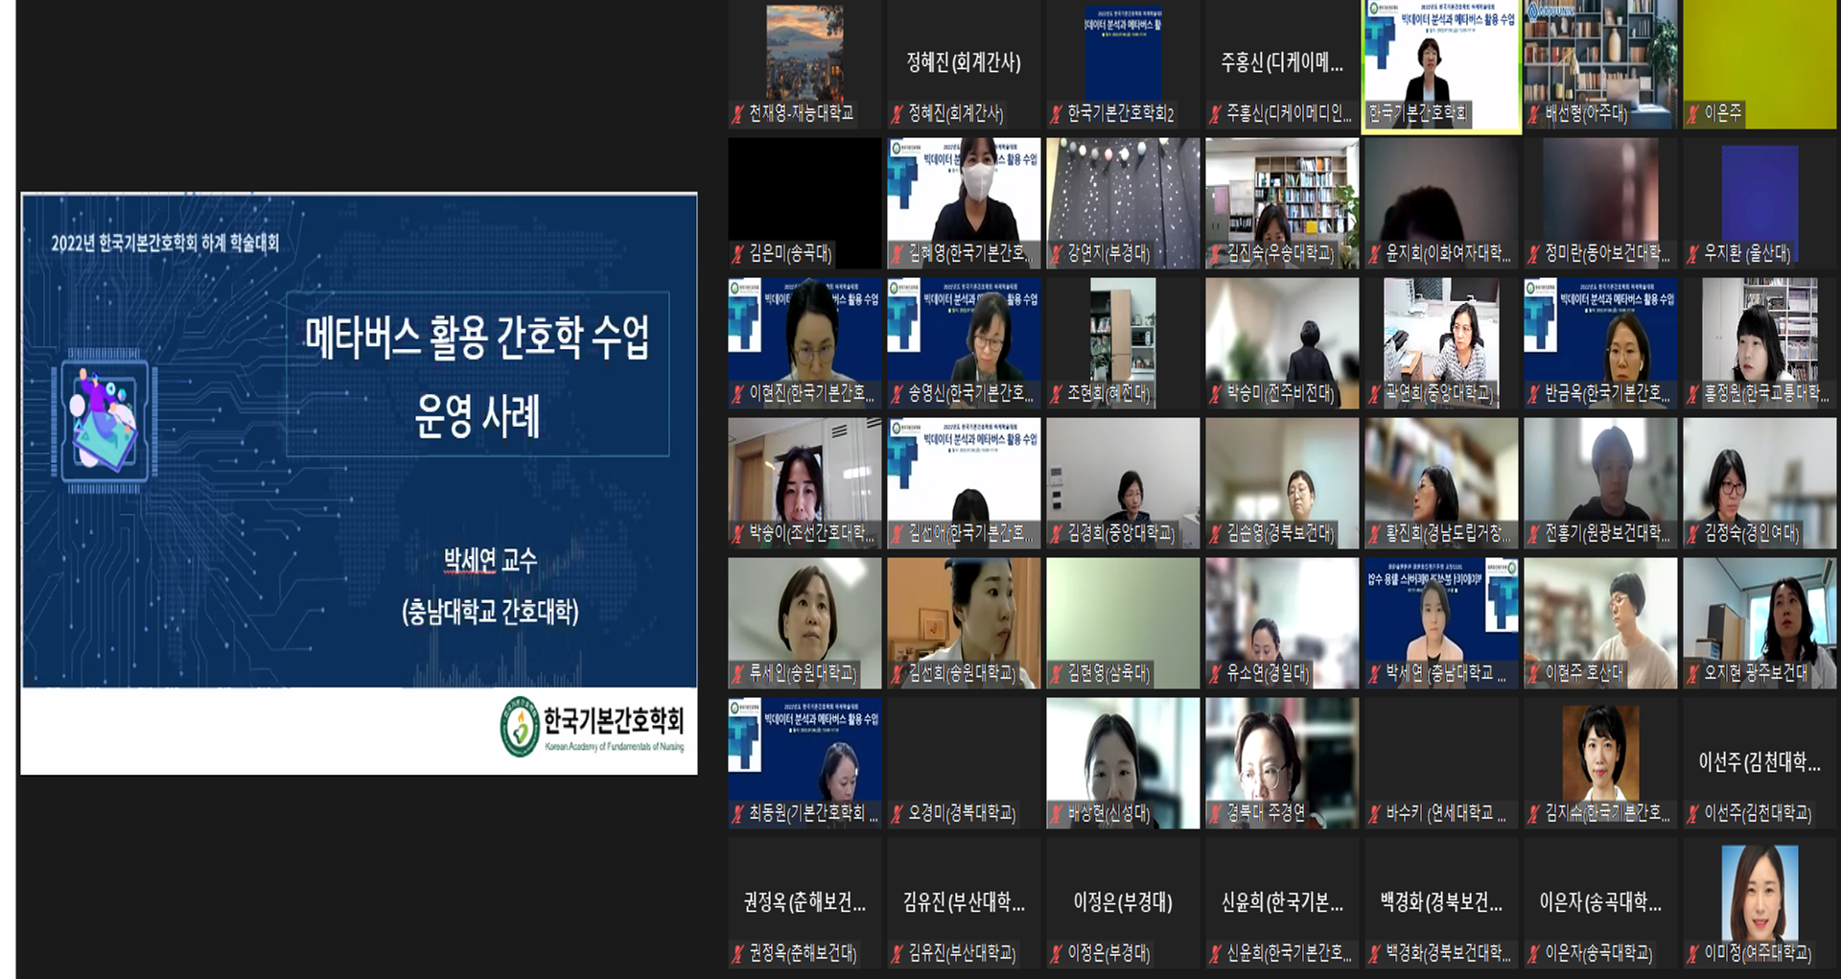Click muted mic icon beside 이미정(여주대학교)
The height and width of the screenshot is (979, 1841).
coord(1692,953)
